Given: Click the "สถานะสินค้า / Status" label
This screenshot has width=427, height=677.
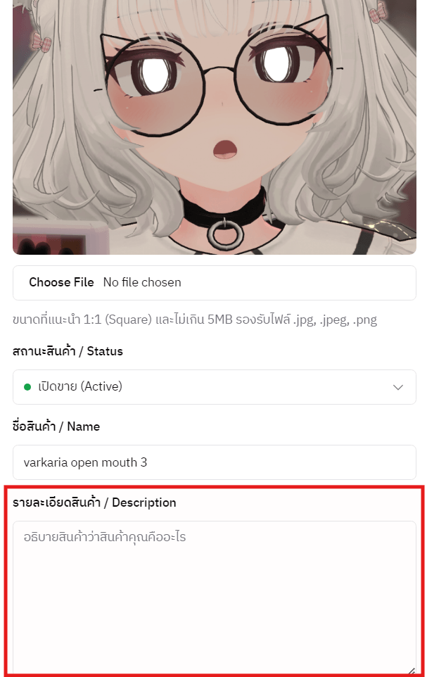Looking at the screenshot, I should [x=68, y=351].
